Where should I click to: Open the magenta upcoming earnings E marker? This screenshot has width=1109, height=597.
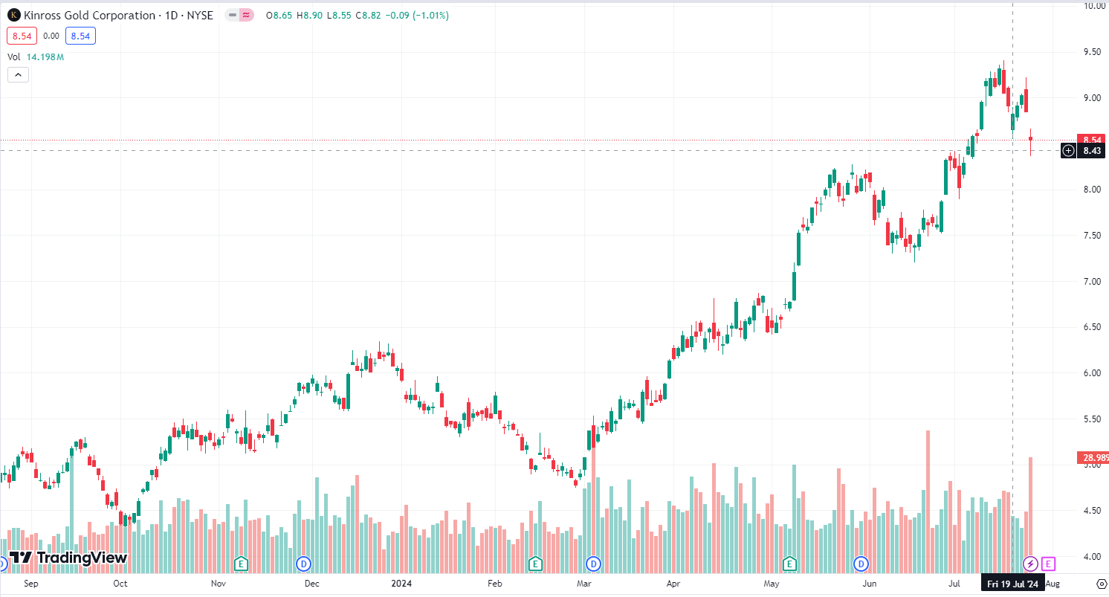click(x=1048, y=564)
